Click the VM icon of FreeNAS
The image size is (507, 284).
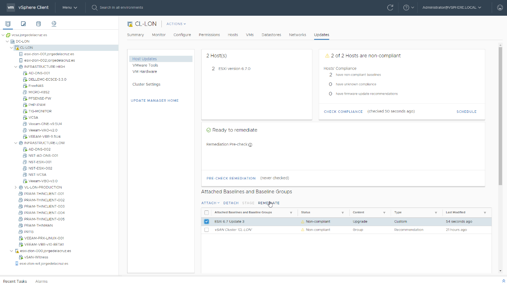[x=25, y=86]
